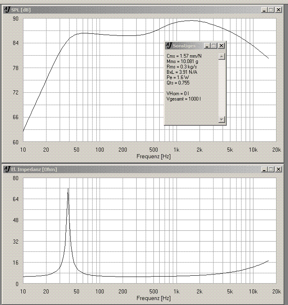Maximize the El. Impedanz window

(x=271, y=169)
